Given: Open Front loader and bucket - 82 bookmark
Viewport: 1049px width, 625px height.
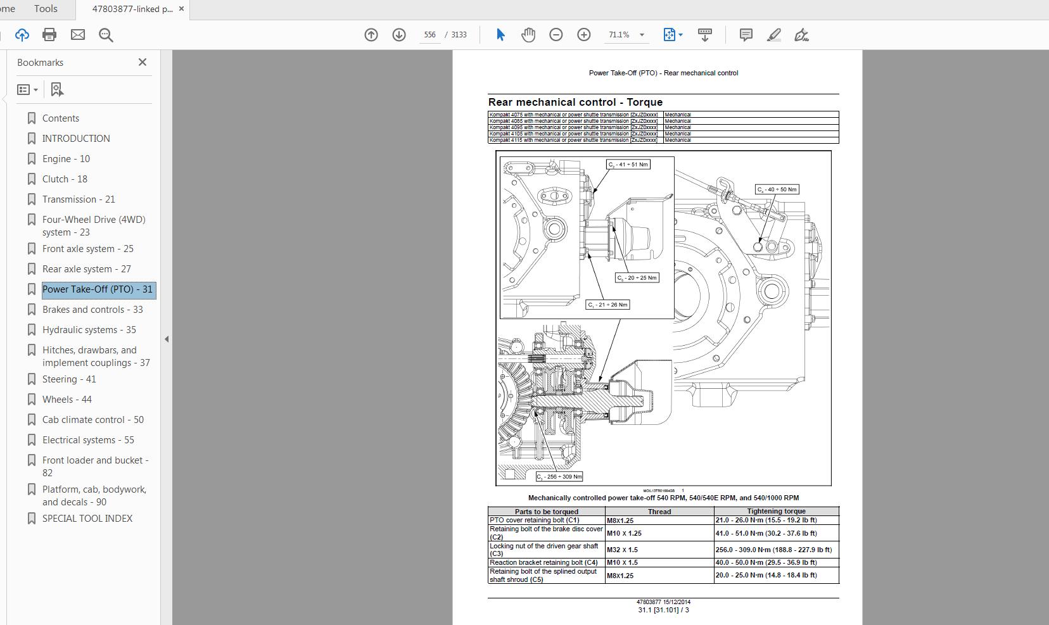Looking at the screenshot, I should (x=96, y=467).
